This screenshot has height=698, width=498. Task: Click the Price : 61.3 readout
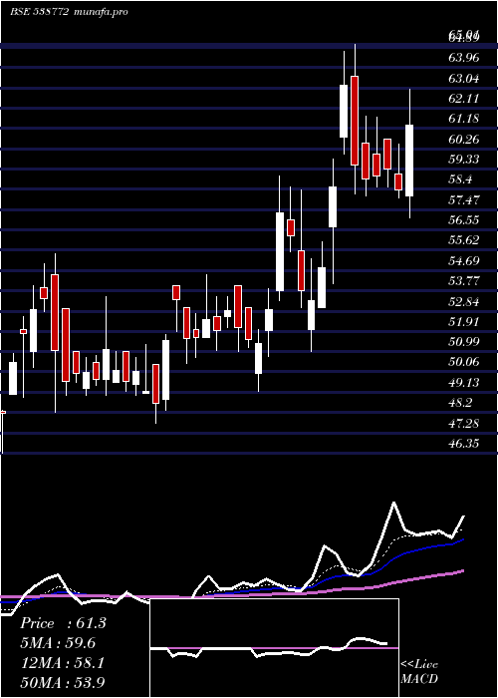tap(63, 623)
